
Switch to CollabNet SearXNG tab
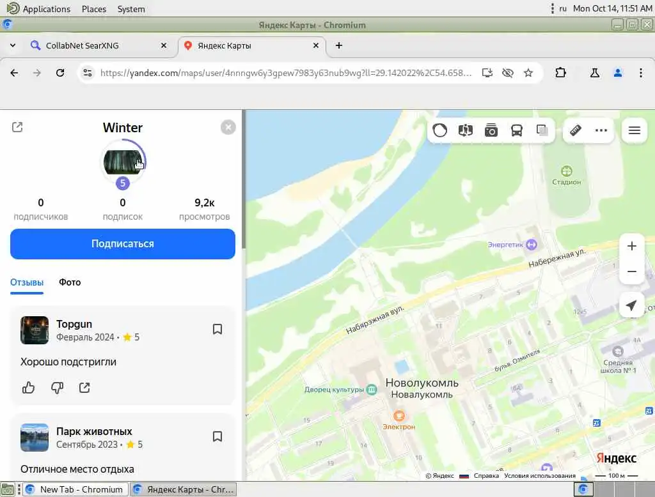(x=99, y=45)
